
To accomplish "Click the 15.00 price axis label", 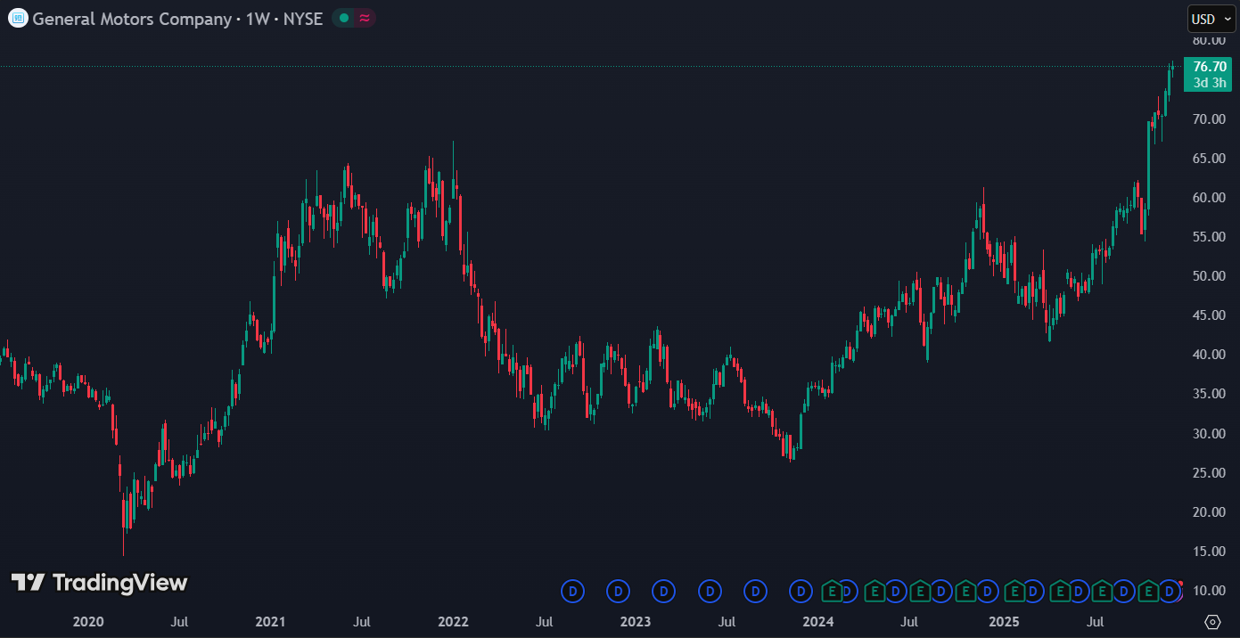I will tap(1210, 551).
